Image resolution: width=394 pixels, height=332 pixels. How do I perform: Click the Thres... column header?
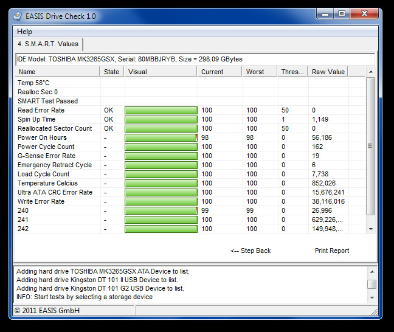click(292, 72)
